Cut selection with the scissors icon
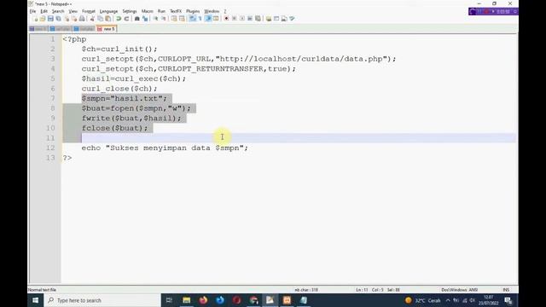This screenshot has width=546, height=307. [92, 19]
